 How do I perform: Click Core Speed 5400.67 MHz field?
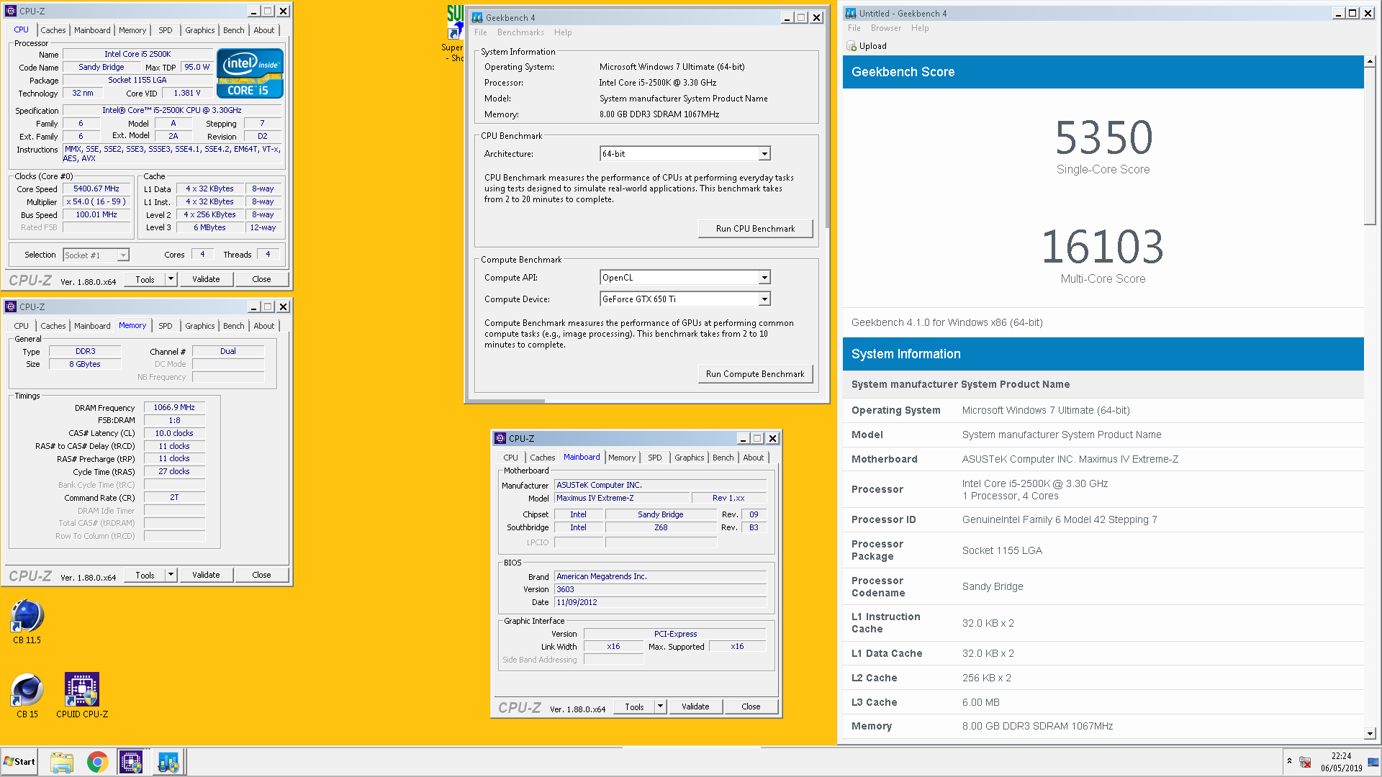coord(96,188)
